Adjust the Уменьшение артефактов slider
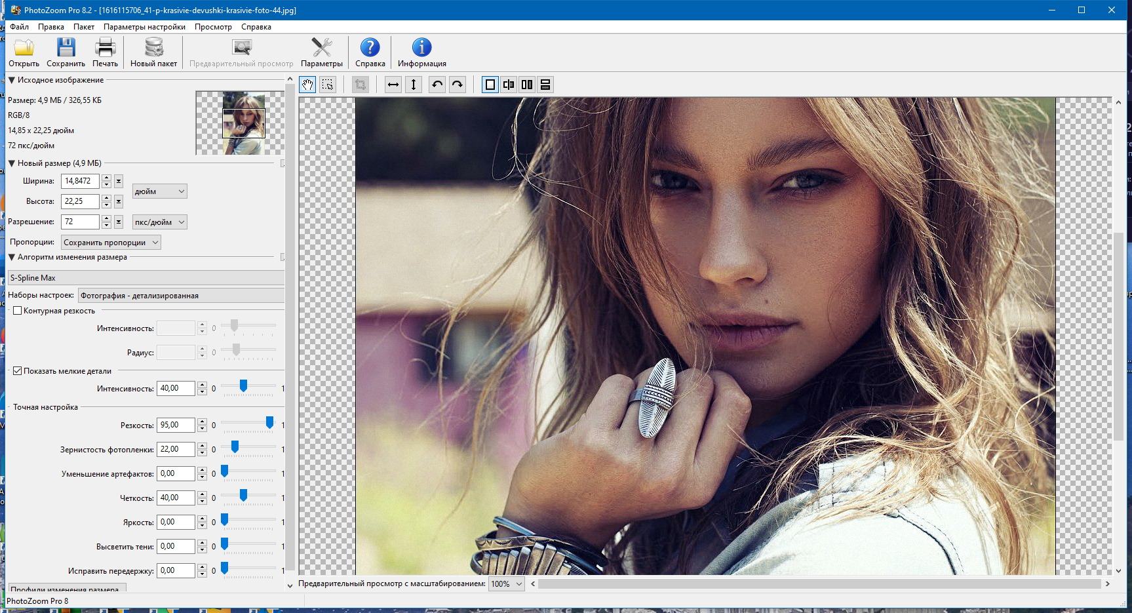 (224, 471)
